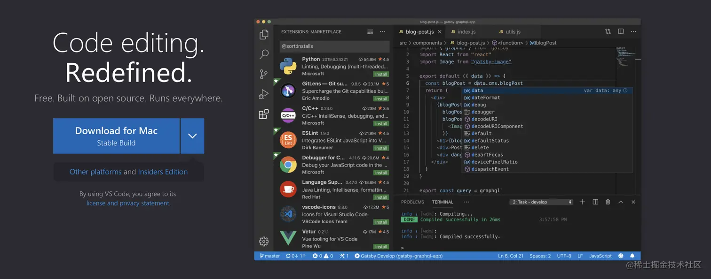This screenshot has width=711, height=279.
Task: Split the editor to the right
Action: (x=621, y=31)
